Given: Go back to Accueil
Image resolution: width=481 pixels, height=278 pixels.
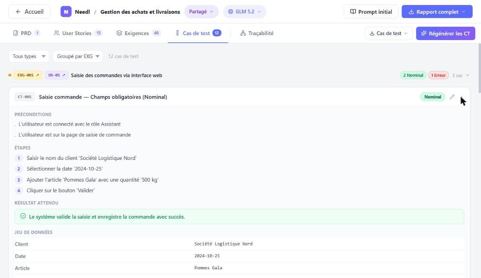Looking at the screenshot, I should pyautogui.click(x=29, y=12).
